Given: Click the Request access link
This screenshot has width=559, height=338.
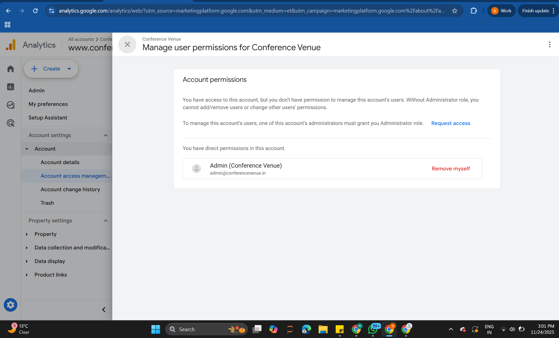Looking at the screenshot, I should tap(450, 123).
